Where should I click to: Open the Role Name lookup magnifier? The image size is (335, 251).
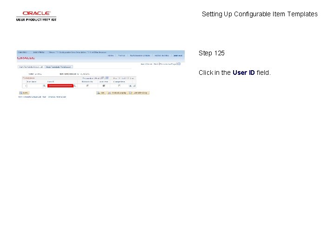click(x=44, y=86)
